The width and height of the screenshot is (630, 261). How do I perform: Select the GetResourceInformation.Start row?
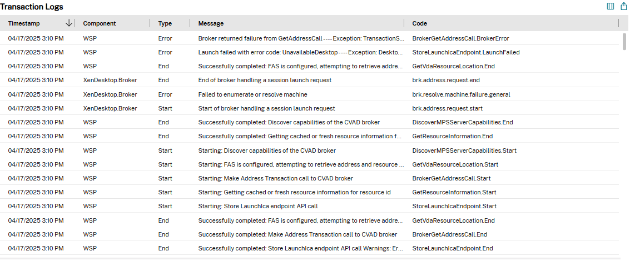455,192
